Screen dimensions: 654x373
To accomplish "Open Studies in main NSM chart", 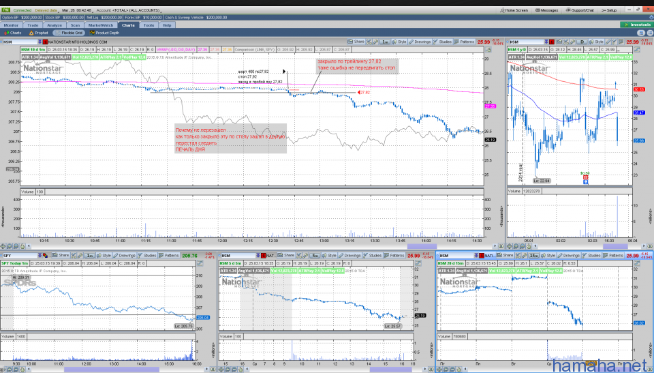I will point(443,42).
